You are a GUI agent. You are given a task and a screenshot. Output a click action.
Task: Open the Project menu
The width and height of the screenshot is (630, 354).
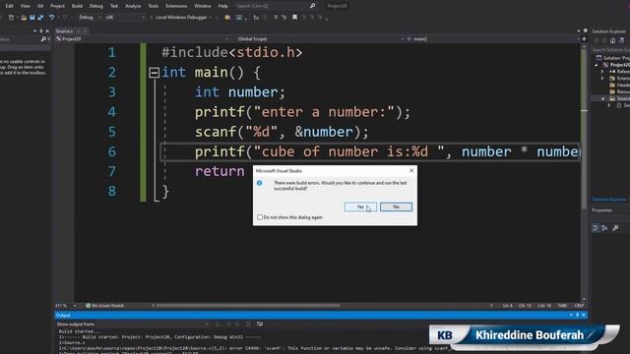tap(57, 6)
